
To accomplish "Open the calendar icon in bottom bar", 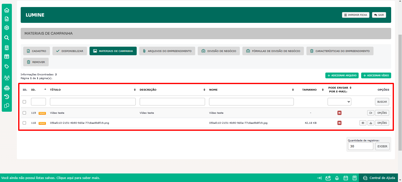I will 346,178.
